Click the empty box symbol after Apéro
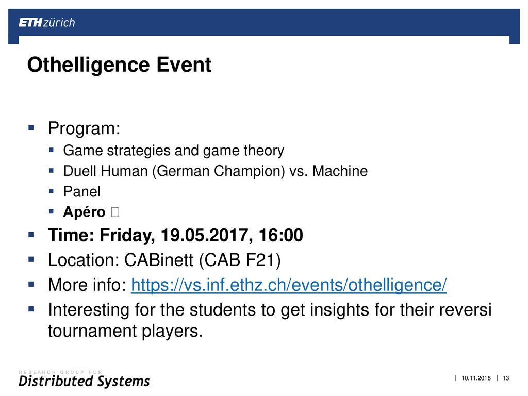 pos(115,212)
